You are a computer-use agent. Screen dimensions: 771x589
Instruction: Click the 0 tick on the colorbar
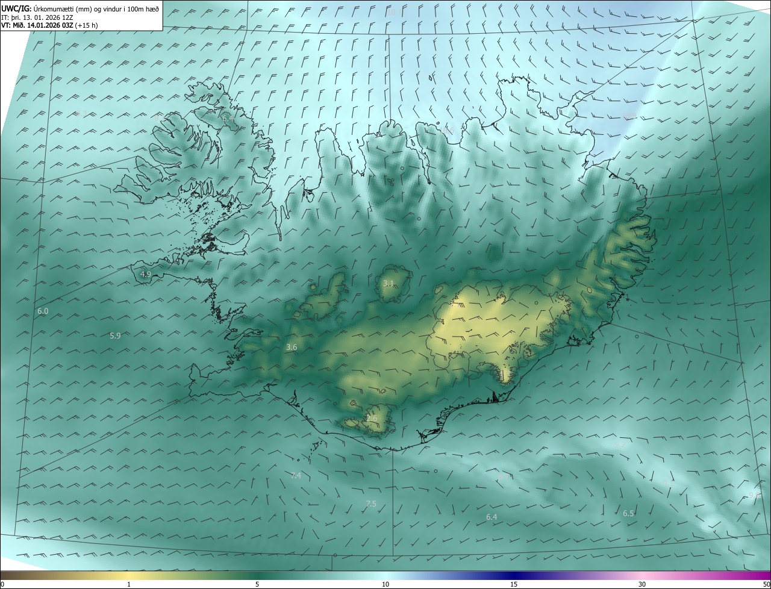2,585
